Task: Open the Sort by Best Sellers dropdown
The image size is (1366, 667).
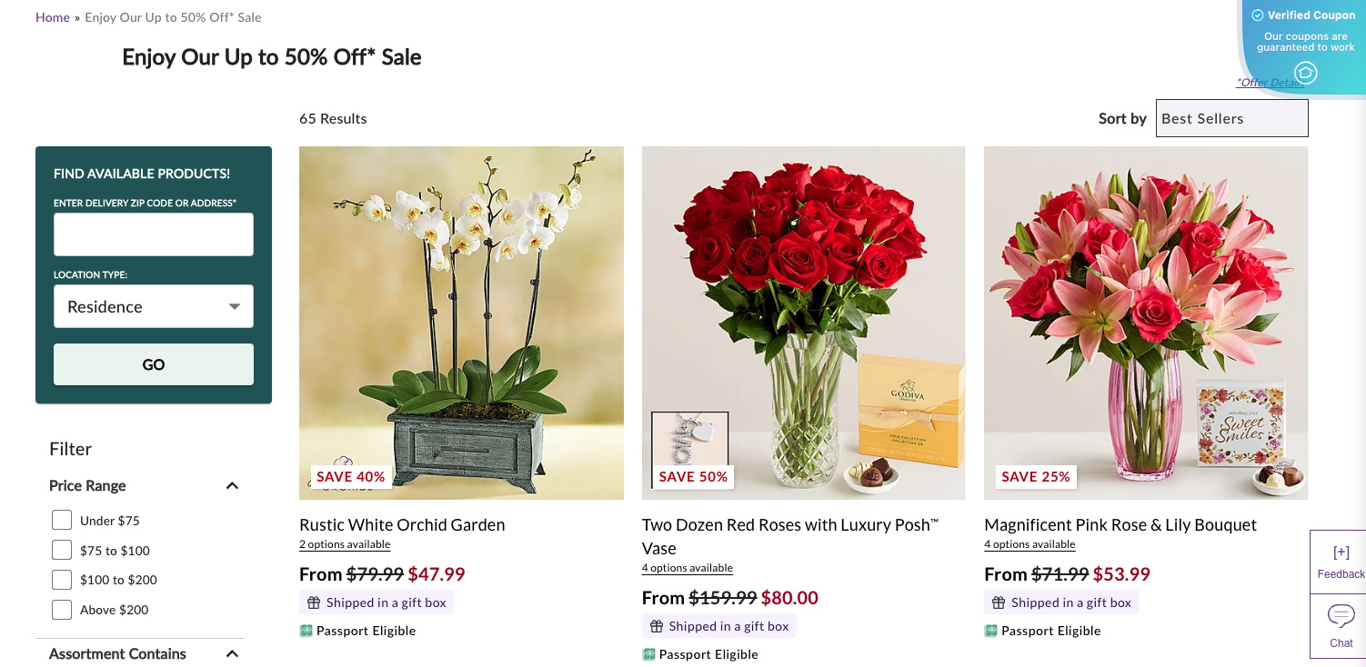Action: click(1231, 117)
